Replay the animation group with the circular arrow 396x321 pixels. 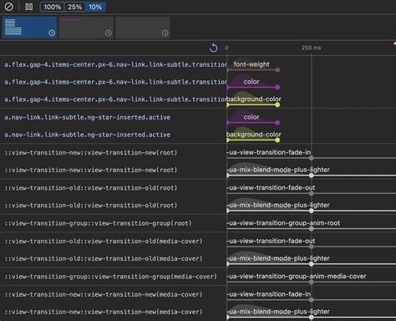pyautogui.click(x=214, y=48)
